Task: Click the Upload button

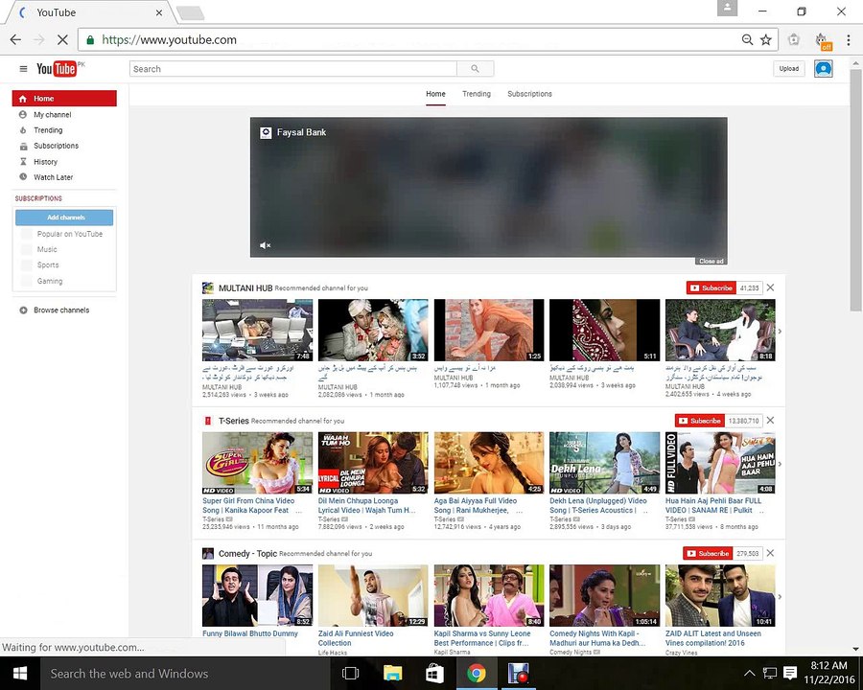Action: pos(789,69)
